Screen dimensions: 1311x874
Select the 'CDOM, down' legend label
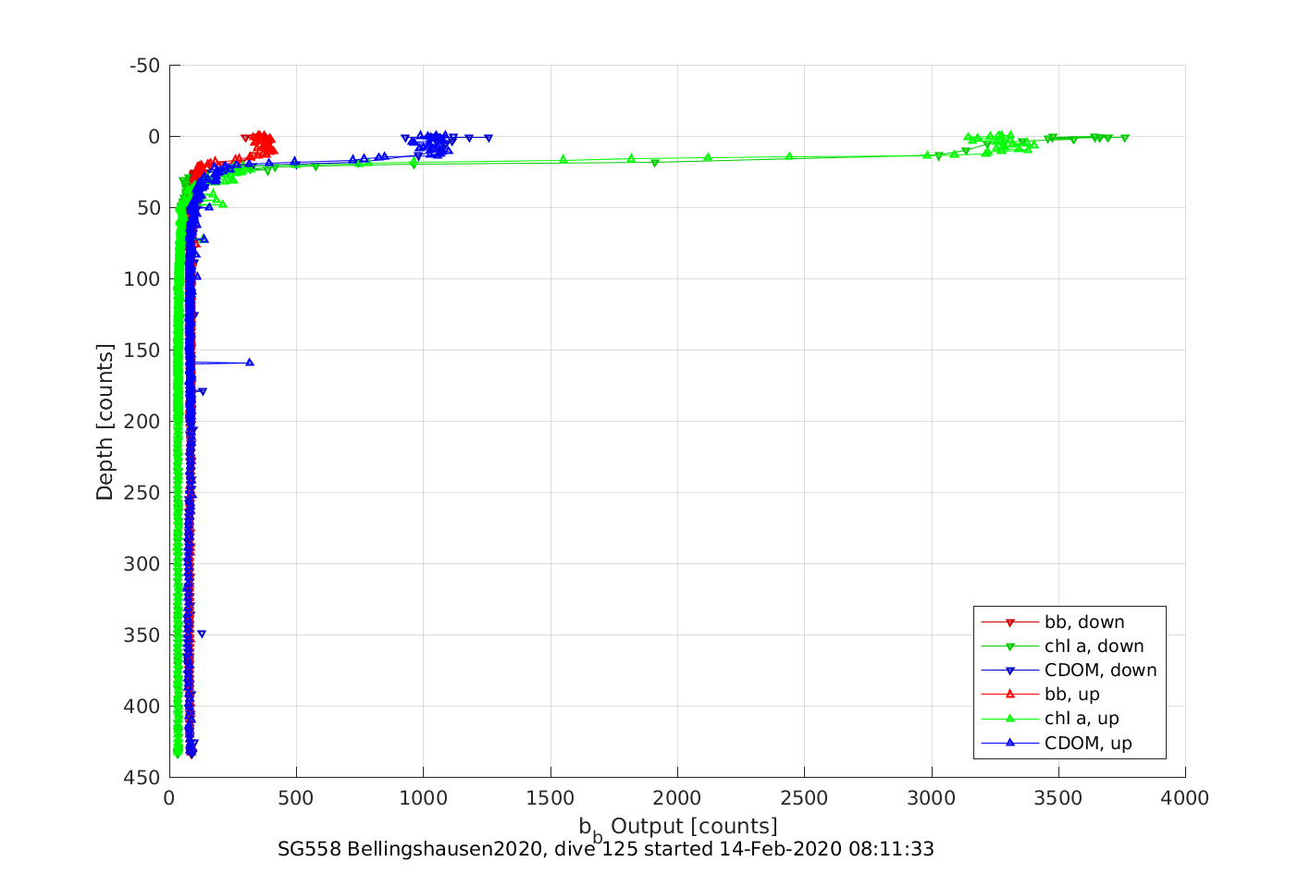[x=1100, y=671]
